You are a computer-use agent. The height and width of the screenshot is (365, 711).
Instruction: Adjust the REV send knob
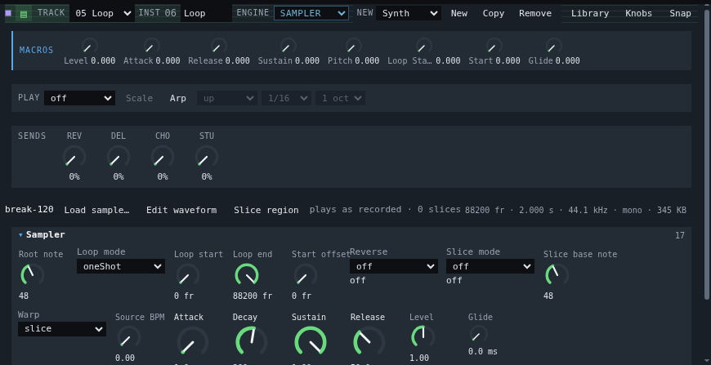[x=74, y=157]
